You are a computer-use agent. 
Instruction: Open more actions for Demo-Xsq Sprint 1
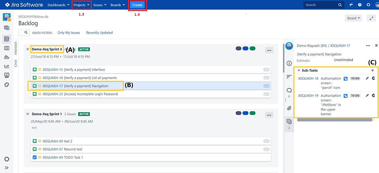[x=269, y=115]
